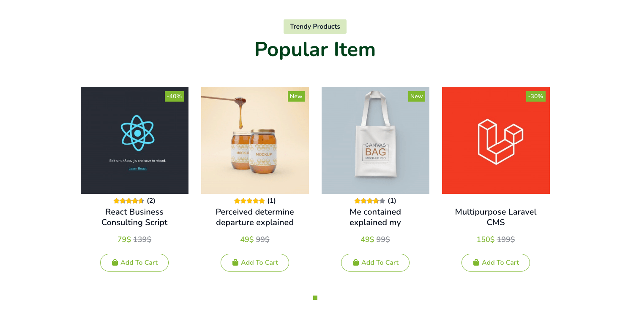
Task: Click star rating under canvas bag product
Action: pyautogui.click(x=370, y=201)
